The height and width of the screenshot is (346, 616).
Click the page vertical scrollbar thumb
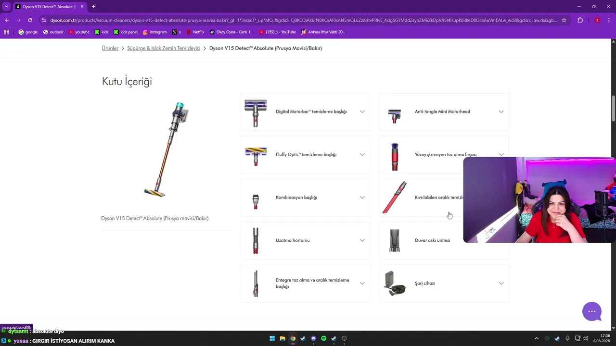pyautogui.click(x=613, y=109)
